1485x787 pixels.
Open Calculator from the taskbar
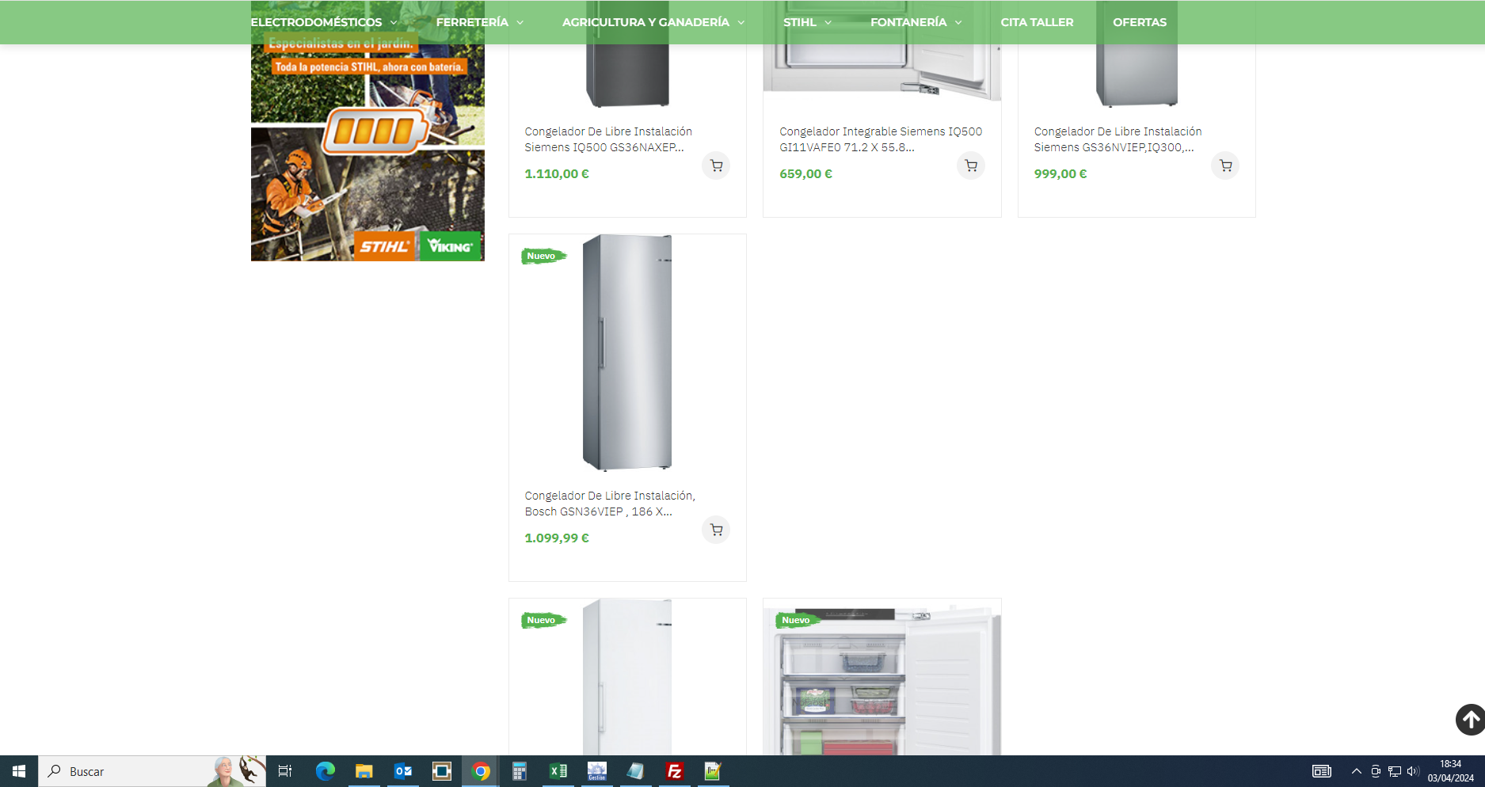(519, 771)
